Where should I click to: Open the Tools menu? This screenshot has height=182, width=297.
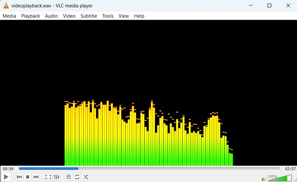[x=108, y=16]
